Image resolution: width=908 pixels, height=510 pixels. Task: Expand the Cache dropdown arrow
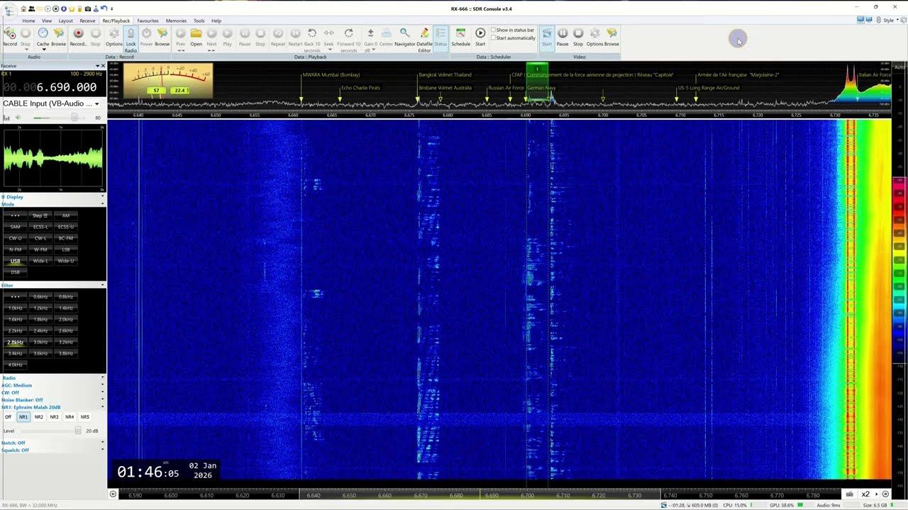pos(43,50)
